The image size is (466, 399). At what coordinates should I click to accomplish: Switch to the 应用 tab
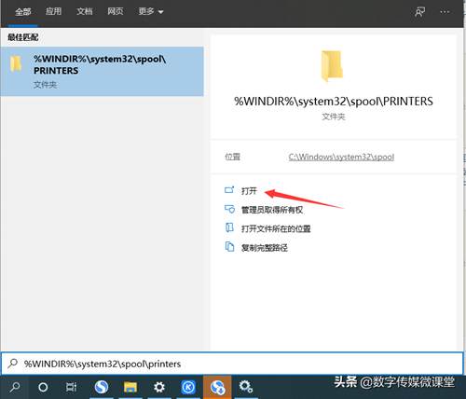54,11
